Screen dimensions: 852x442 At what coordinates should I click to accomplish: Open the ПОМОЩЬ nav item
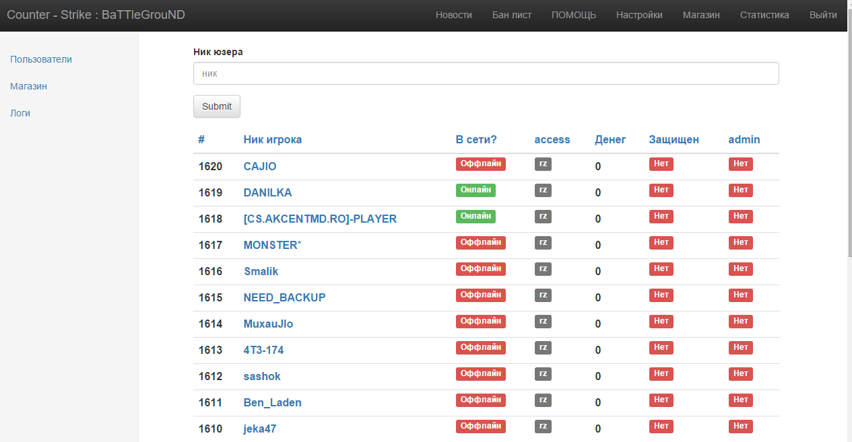click(x=574, y=15)
